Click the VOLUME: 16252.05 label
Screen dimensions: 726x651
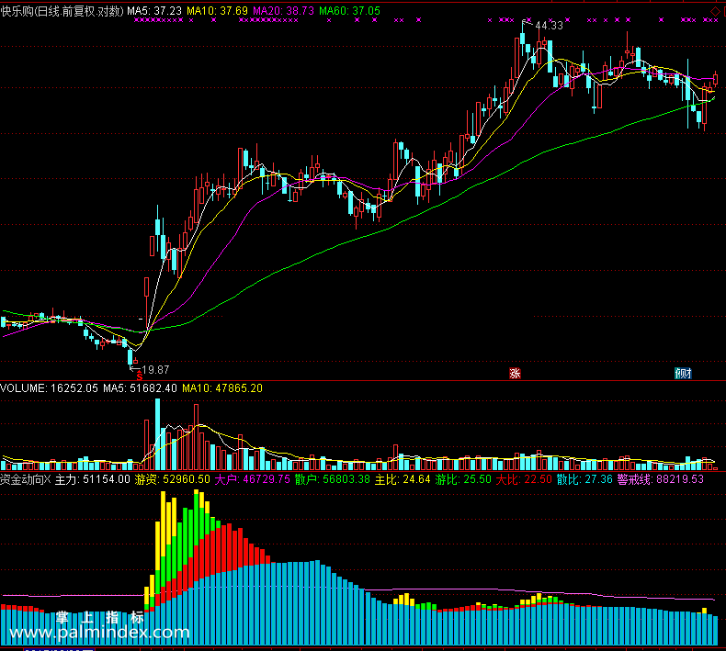pyautogui.click(x=49, y=388)
